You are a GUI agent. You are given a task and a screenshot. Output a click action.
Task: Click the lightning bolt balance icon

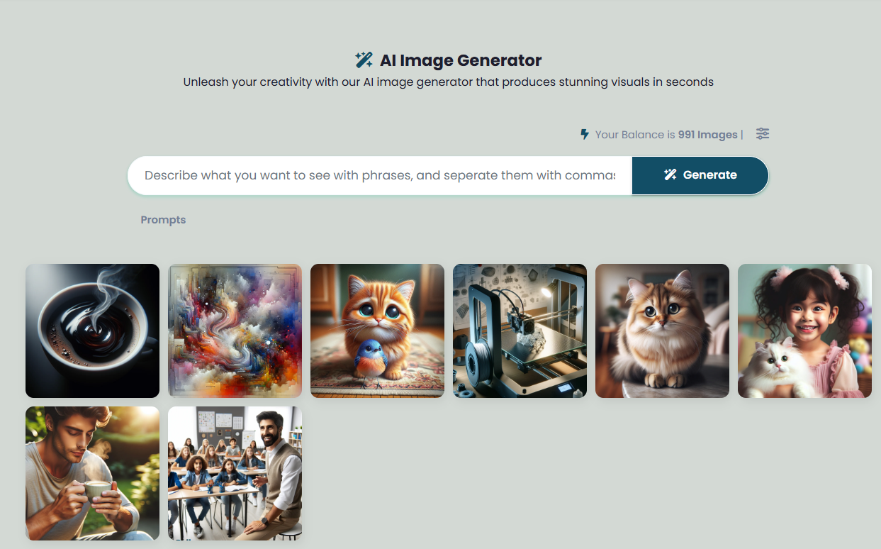[x=585, y=134]
